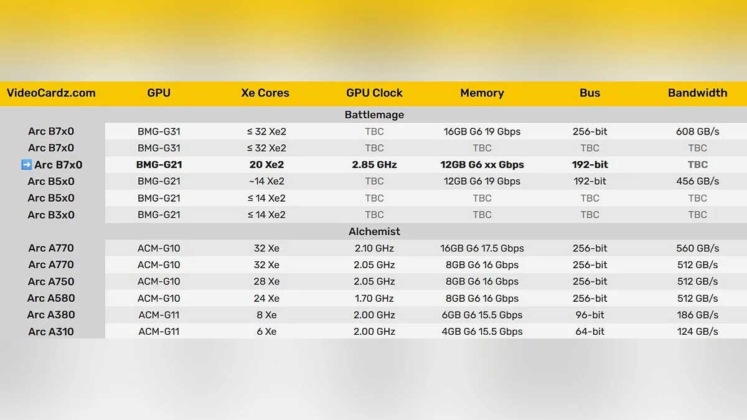Click the Arc A750 row's 256-bit cell

[590, 281]
